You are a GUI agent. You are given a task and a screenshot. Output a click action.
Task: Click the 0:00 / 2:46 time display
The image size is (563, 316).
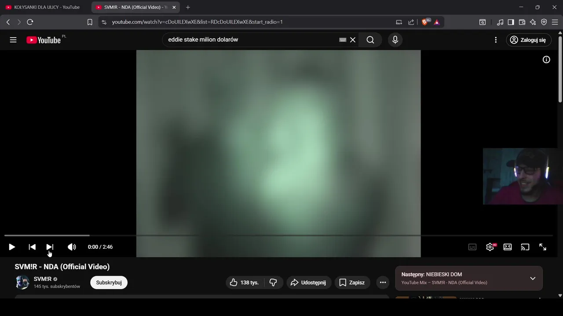[100, 247]
